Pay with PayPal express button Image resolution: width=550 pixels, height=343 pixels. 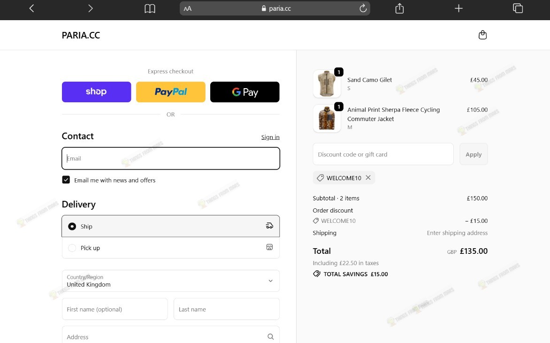point(171,92)
